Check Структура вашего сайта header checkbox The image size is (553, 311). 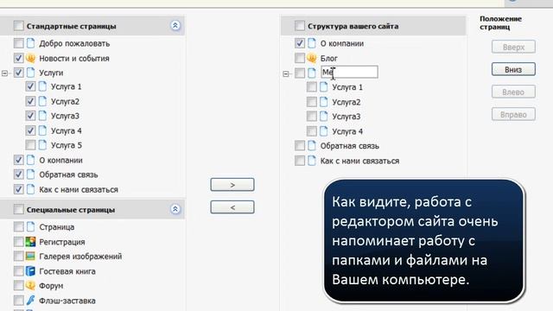pos(300,26)
